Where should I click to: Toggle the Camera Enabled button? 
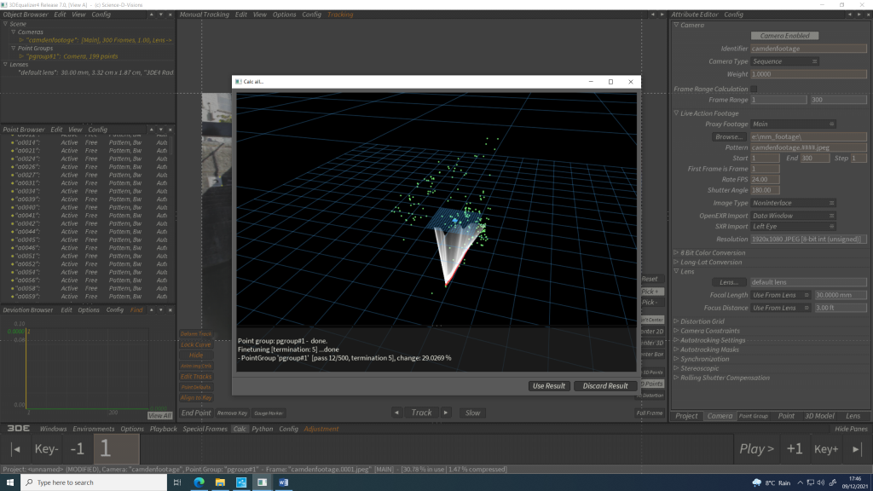[784, 36]
